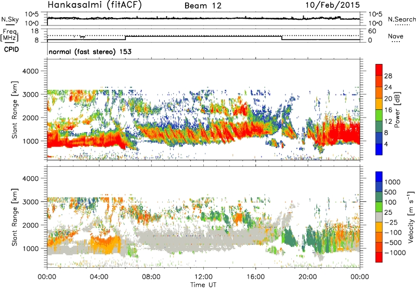Click the grey −25 to 25 Velocity segment
The height and width of the screenshot is (288, 416).
coord(379,217)
